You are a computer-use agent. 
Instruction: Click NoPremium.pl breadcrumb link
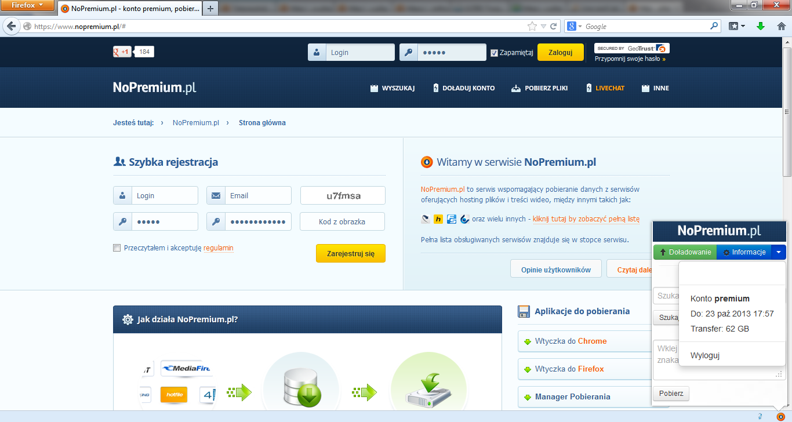pyautogui.click(x=196, y=123)
